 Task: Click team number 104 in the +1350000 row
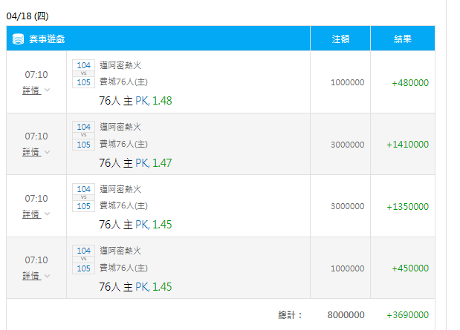(x=84, y=189)
